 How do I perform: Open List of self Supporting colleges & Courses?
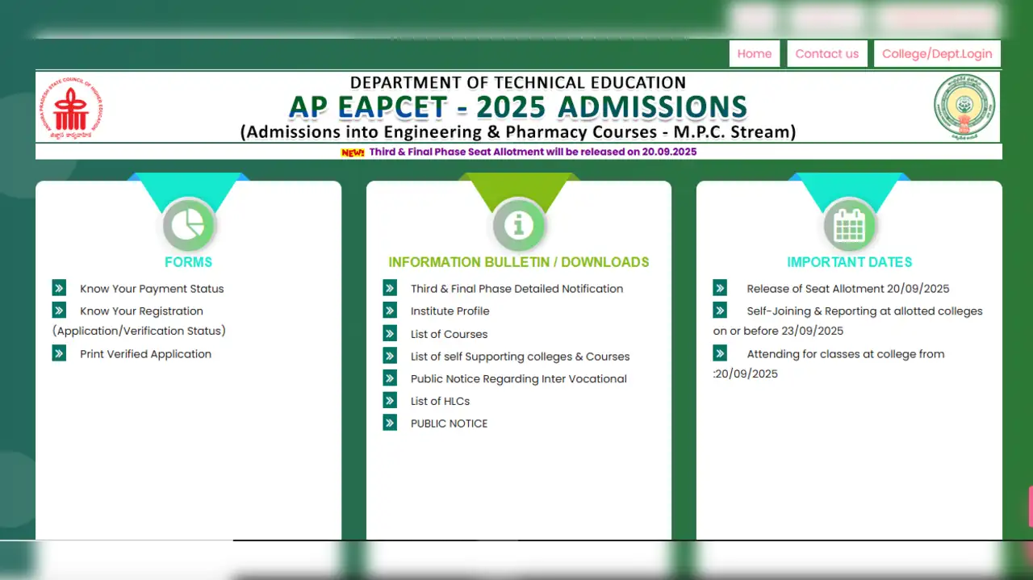pos(520,357)
